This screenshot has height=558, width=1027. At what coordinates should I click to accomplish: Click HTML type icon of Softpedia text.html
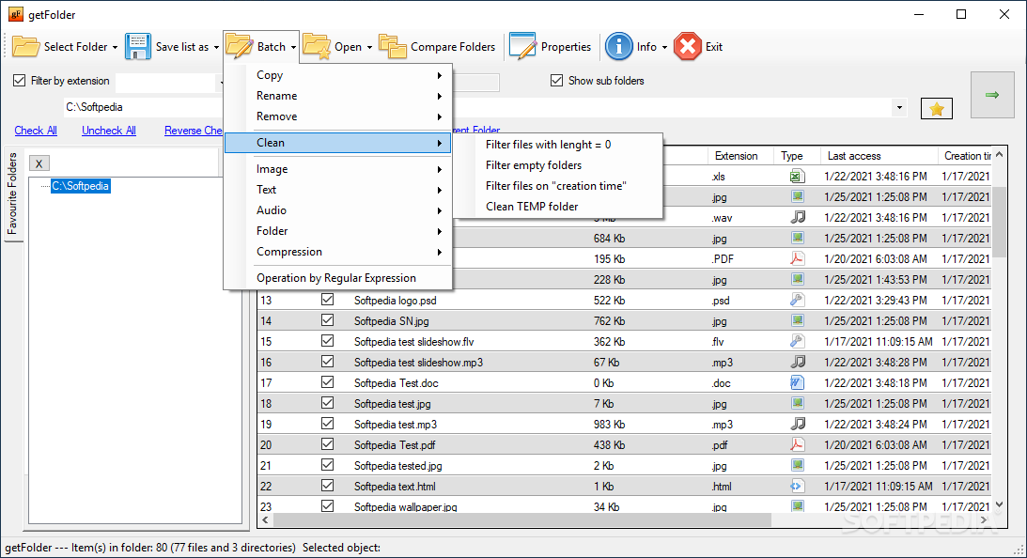(797, 486)
